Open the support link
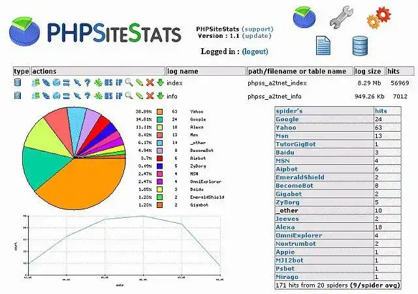 (257, 29)
